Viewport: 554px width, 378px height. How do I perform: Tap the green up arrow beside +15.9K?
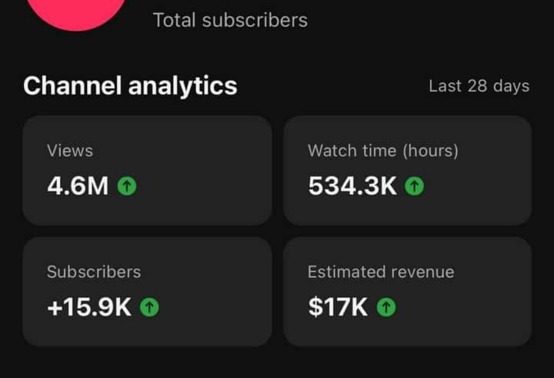(x=149, y=307)
